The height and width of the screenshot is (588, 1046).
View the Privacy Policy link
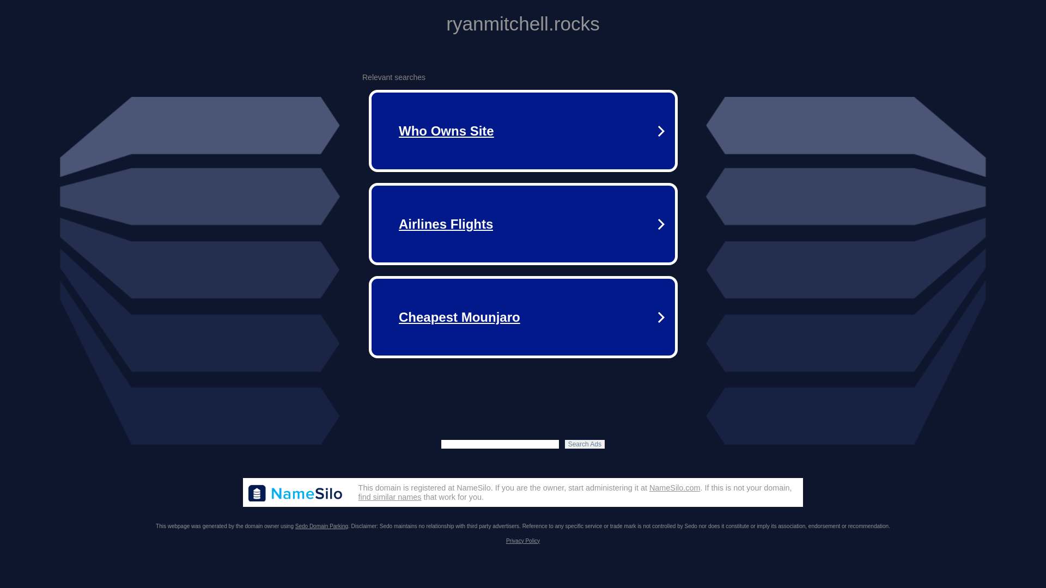click(522, 541)
